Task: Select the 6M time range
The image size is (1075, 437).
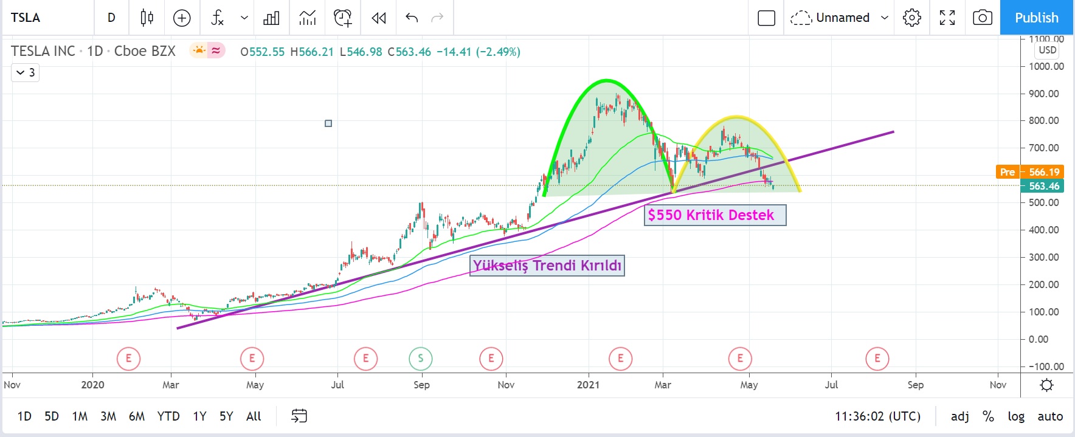Action: point(137,416)
